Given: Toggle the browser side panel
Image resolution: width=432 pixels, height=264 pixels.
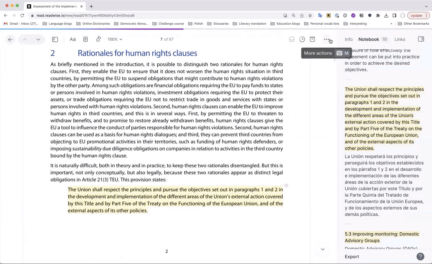Looking at the screenshot, I should pyautogui.click(x=394, y=15).
